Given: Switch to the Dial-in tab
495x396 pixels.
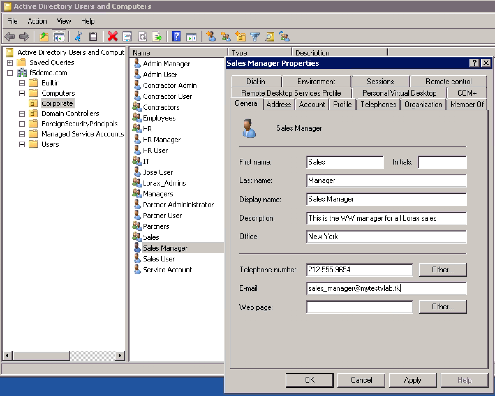Looking at the screenshot, I should pos(256,82).
